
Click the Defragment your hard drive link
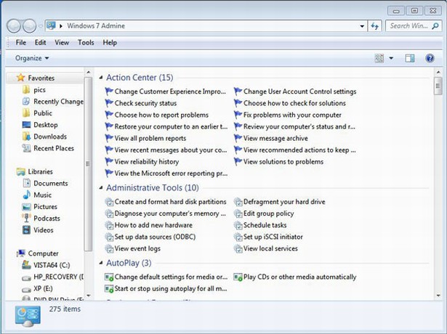[x=284, y=202]
